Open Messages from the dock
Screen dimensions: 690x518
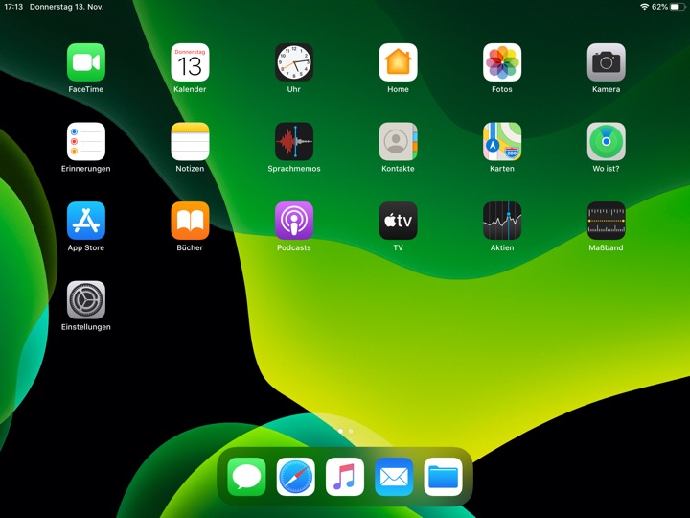click(246, 477)
